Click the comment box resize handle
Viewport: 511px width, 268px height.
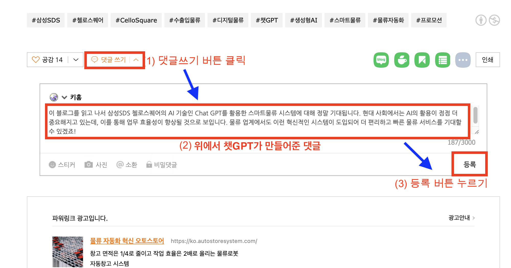pos(477,132)
